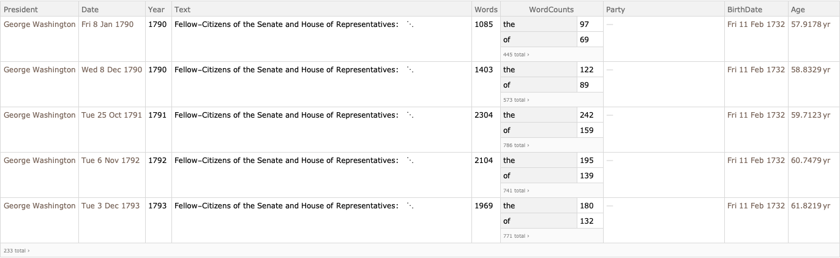Expand the text ellipsis in the 8 Dec 1790 row
The image size is (840, 258).
pyautogui.click(x=410, y=70)
